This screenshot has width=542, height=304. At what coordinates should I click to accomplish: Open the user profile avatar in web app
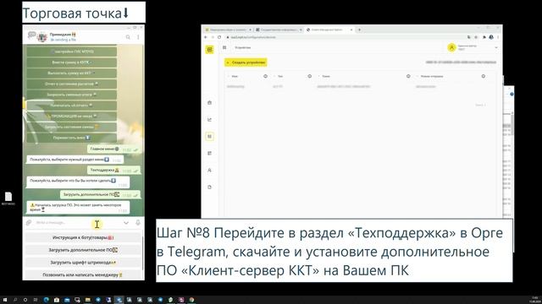point(451,47)
